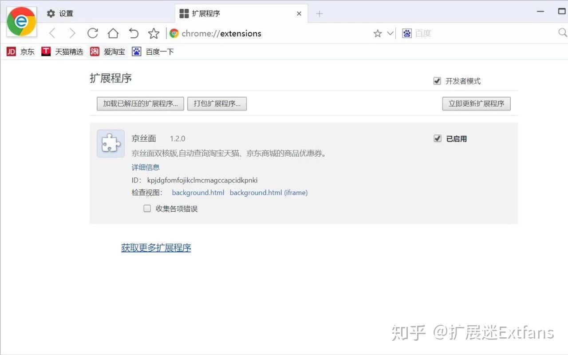This screenshot has width=568, height=355.
Task: Go forward with the right arrow
Action: pyautogui.click(x=72, y=33)
